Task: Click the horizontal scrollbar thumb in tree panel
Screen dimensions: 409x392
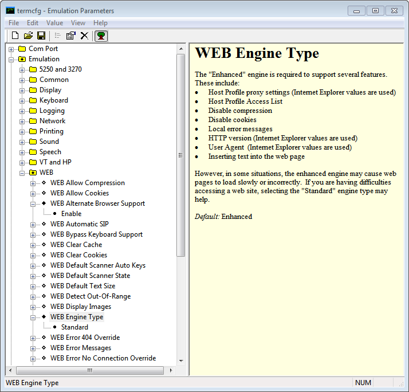Action: (89, 370)
